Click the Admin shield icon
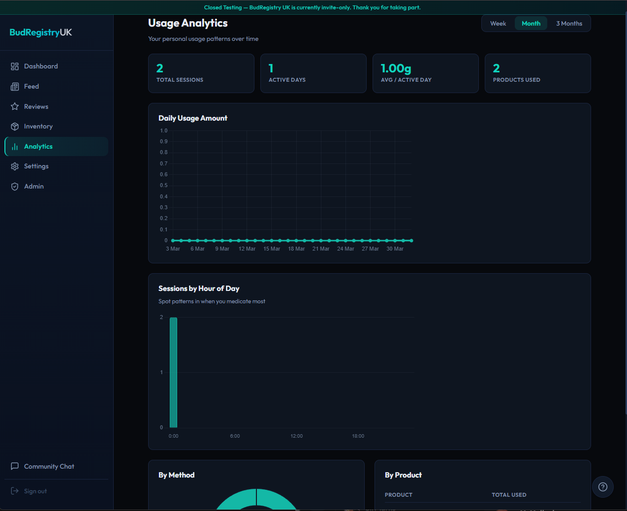 [15, 187]
